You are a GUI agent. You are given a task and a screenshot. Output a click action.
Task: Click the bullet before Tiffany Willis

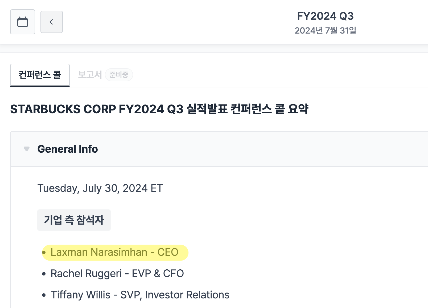44,295
